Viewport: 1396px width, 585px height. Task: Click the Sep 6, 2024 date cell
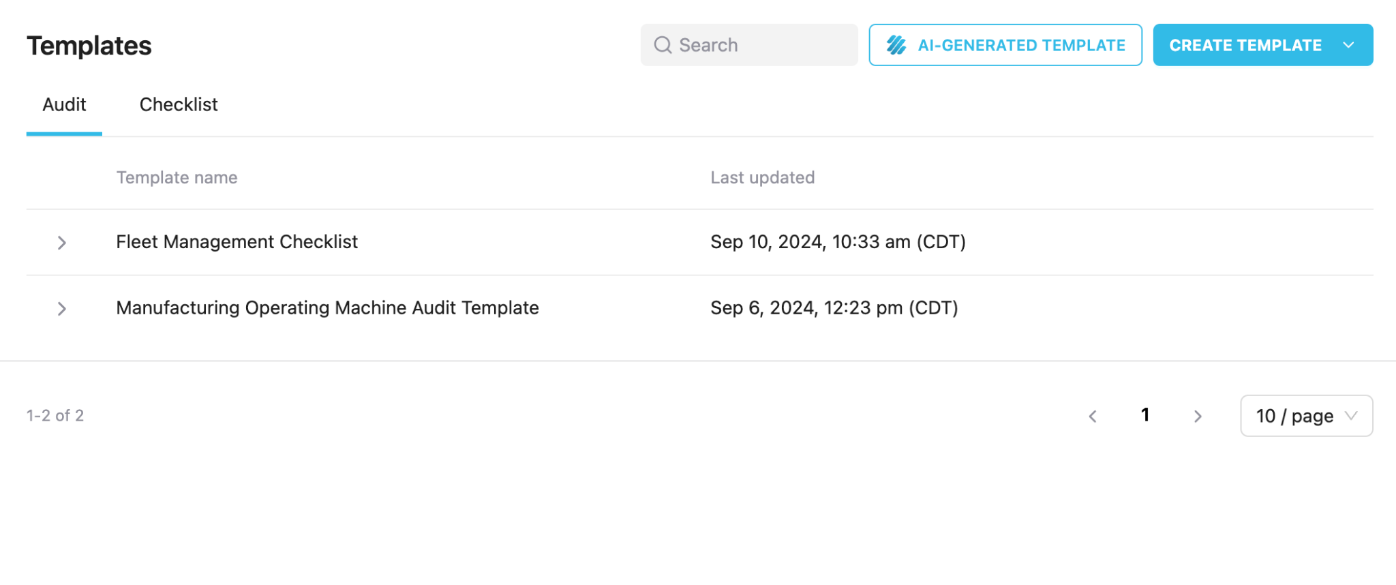pyautogui.click(x=834, y=308)
